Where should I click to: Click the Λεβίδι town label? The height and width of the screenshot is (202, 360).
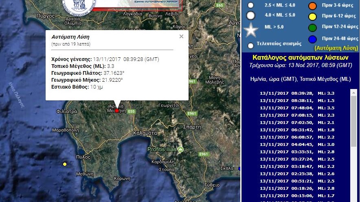point(172,14)
